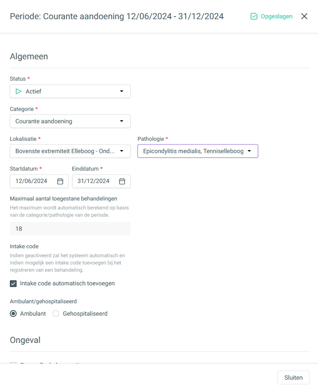Click the Sluiten button
Screen dimensions: 318x389
pyautogui.click(x=293, y=377)
